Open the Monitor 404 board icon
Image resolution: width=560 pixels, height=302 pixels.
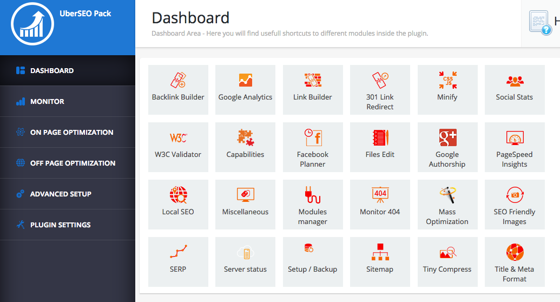tap(380, 195)
